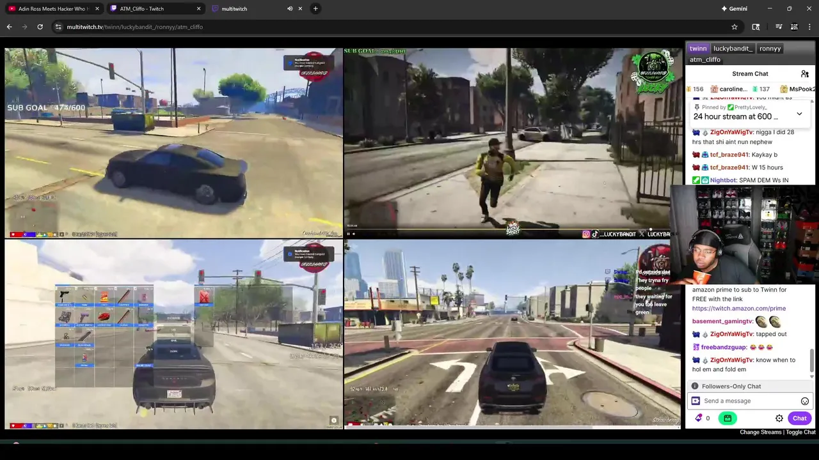
Task: Open the emote picker smiley icon
Action: point(805,401)
